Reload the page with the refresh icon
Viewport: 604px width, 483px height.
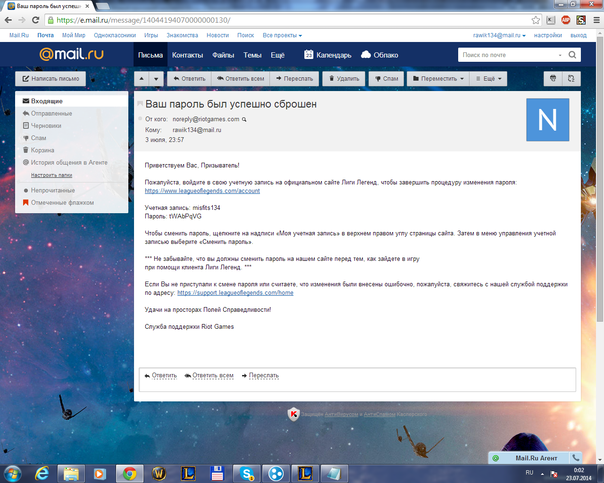click(35, 20)
